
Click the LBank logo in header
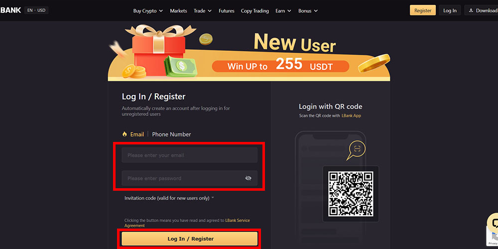point(10,10)
